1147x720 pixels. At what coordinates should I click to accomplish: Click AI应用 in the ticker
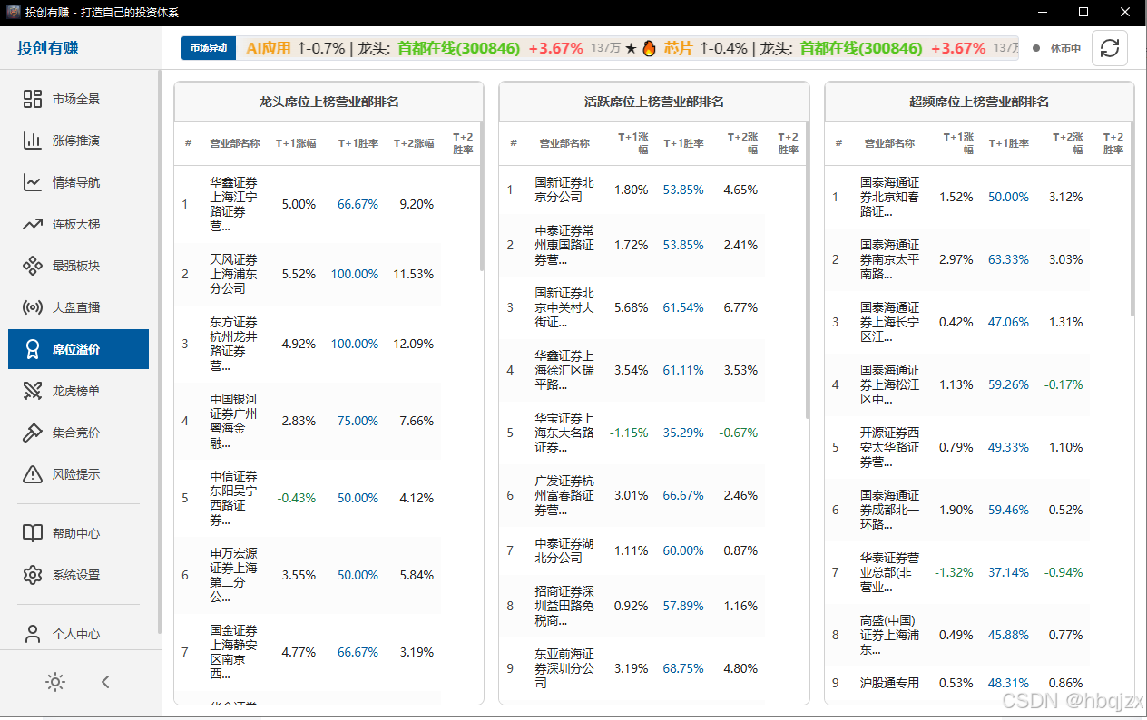(x=269, y=48)
